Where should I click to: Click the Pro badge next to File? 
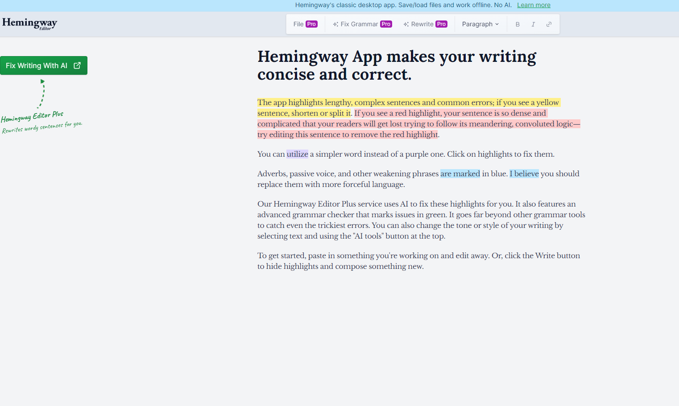pos(311,24)
